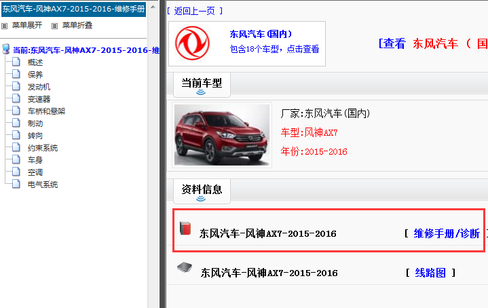Open the 东风汽车(国内) brand link
488x308 pixels.
[x=261, y=34]
